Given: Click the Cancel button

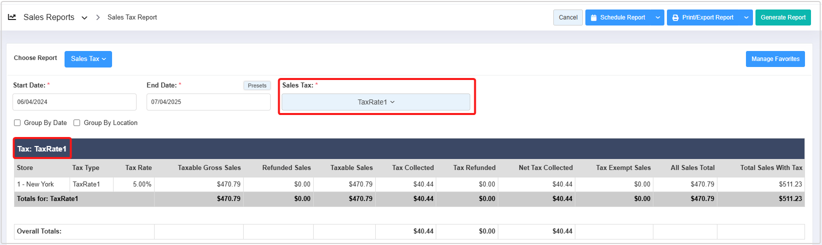Looking at the screenshot, I should pos(568,17).
